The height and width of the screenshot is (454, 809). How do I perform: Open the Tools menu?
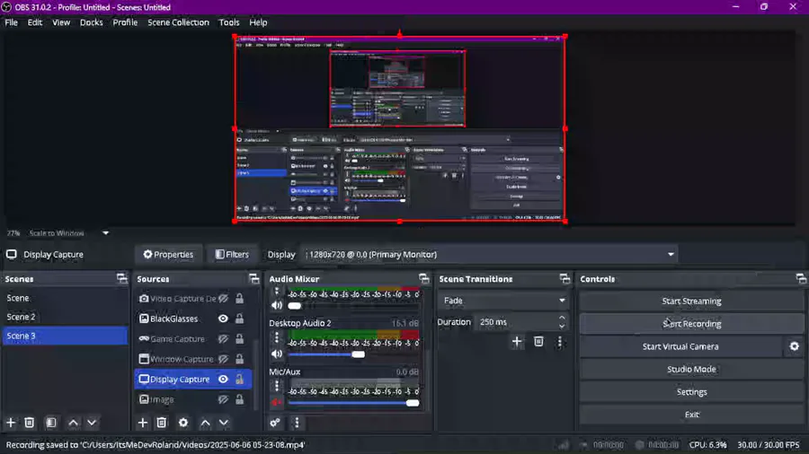[229, 22]
